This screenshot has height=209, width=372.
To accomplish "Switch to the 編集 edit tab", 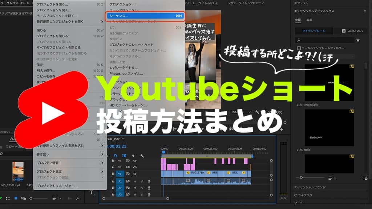I will pyautogui.click(x=310, y=20).
